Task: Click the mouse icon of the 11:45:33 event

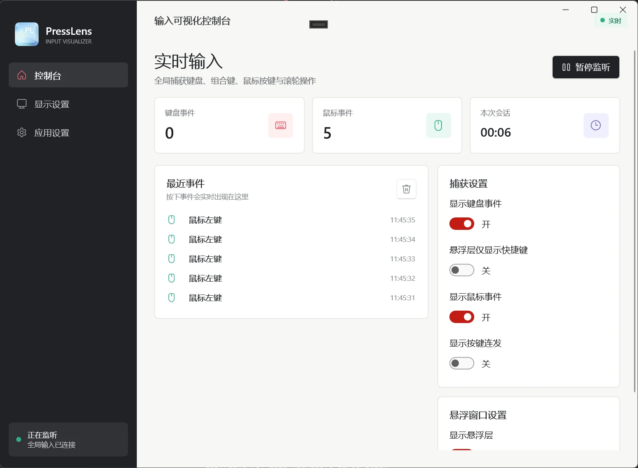Action: (172, 259)
